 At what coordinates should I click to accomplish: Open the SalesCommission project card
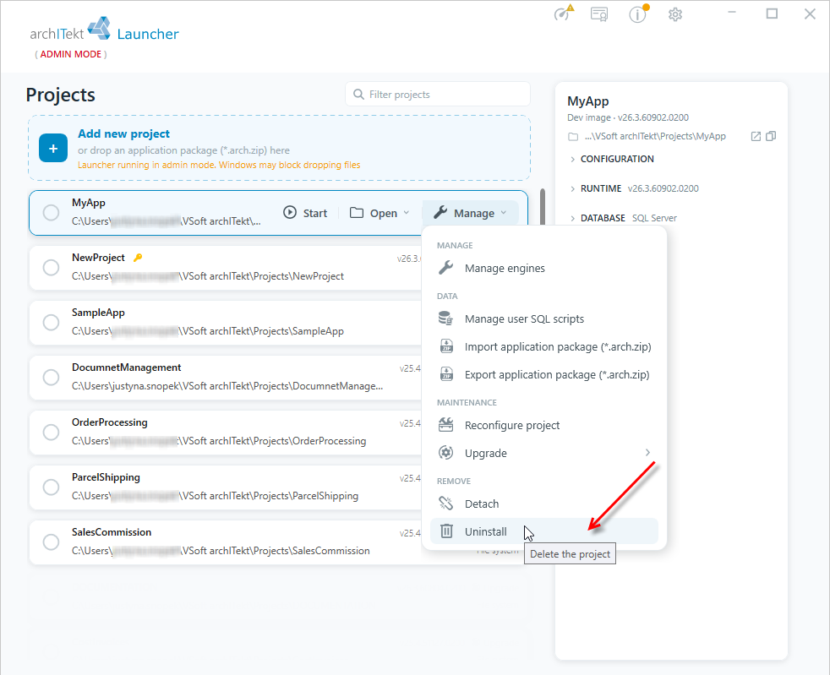(x=226, y=542)
